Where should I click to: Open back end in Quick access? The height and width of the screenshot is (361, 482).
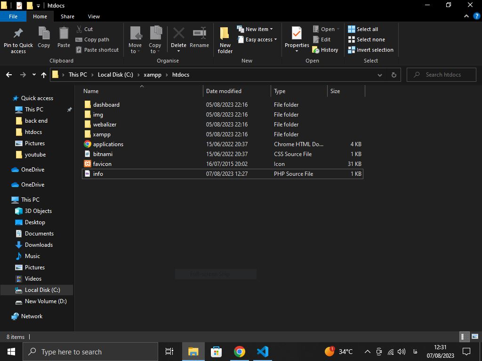[36, 121]
